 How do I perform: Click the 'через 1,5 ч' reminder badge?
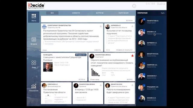pyautogui.click(x=81, y=55)
